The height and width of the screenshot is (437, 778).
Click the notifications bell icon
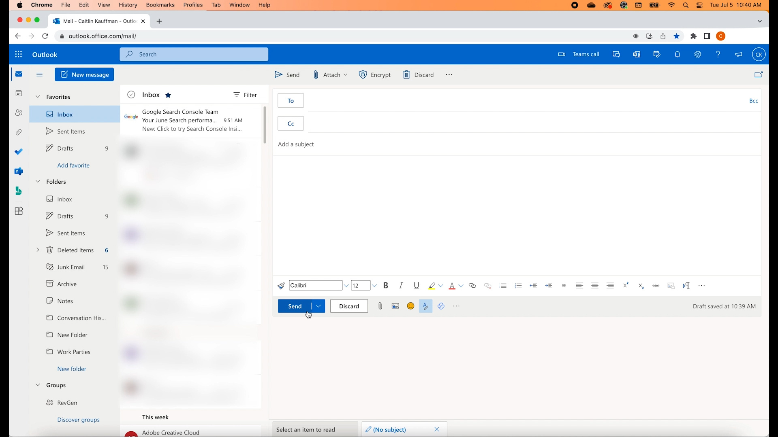(x=677, y=54)
